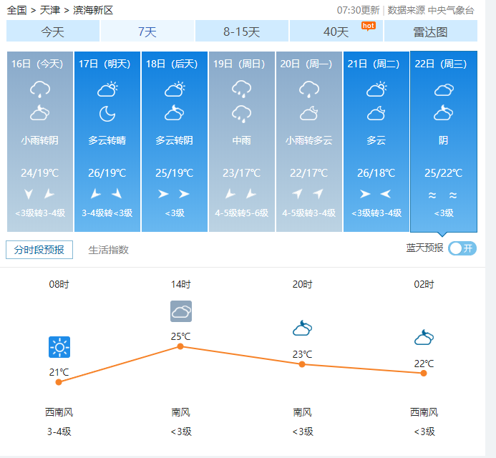Image resolution: width=496 pixels, height=458 pixels.
Task: Click the 26/18℃ temperature text
Action: click(x=376, y=172)
